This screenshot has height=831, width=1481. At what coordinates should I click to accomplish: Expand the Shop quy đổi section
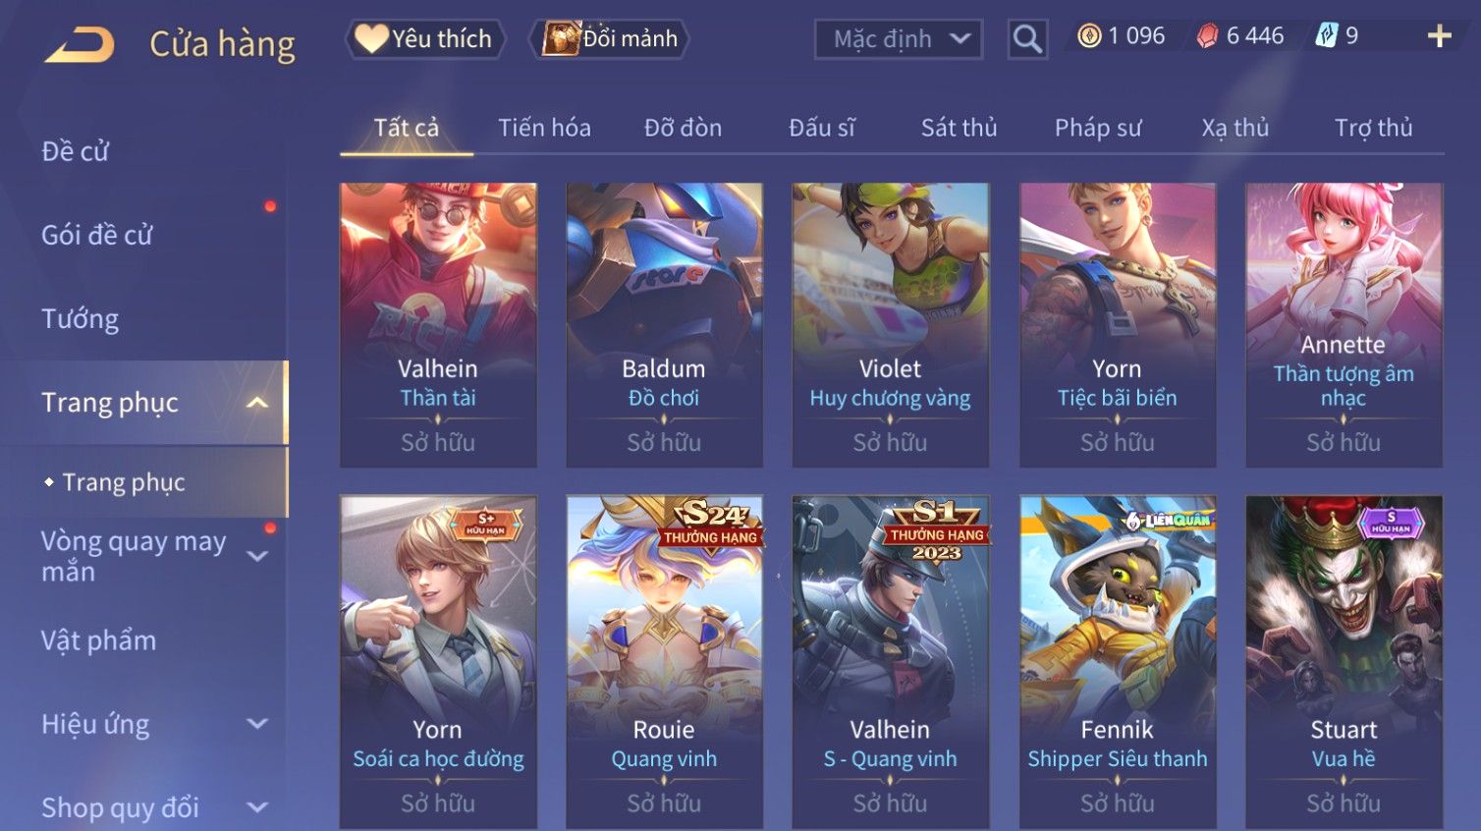(x=257, y=807)
